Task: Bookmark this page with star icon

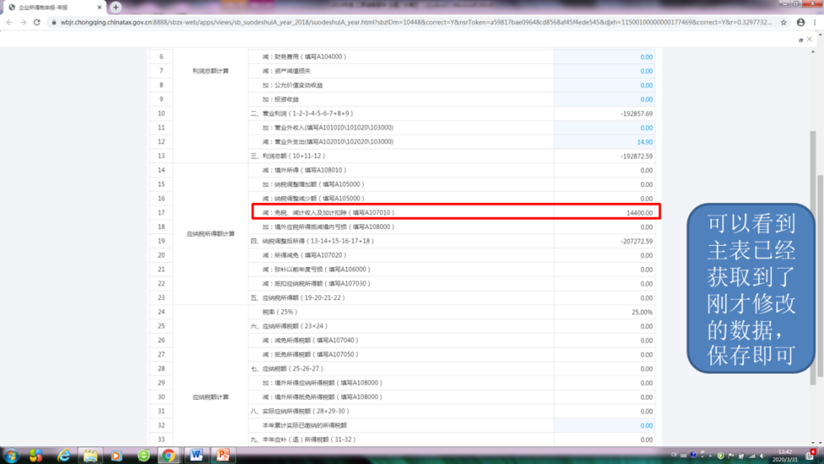Action: [784, 22]
